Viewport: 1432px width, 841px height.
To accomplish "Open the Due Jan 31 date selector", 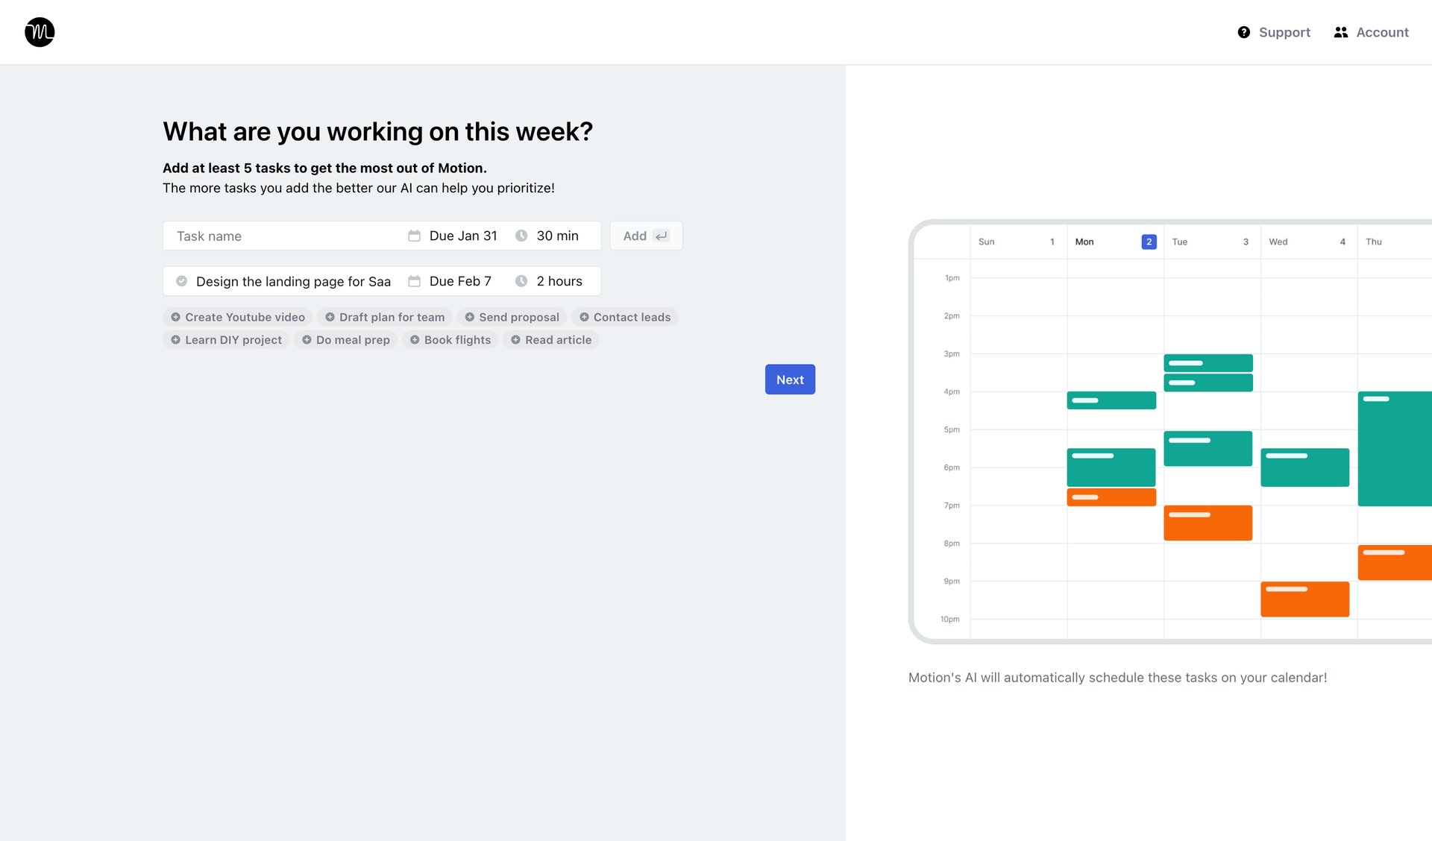I will (462, 236).
